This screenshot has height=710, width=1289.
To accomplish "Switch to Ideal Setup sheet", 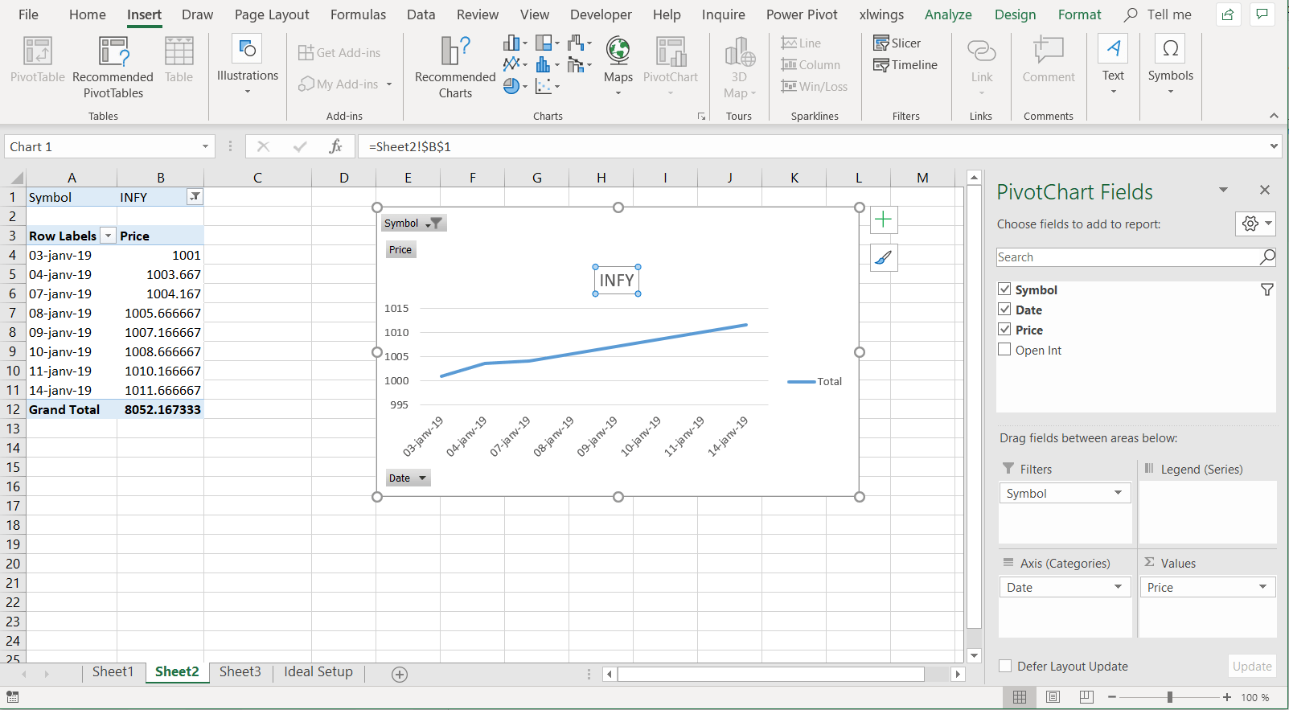I will (x=318, y=672).
